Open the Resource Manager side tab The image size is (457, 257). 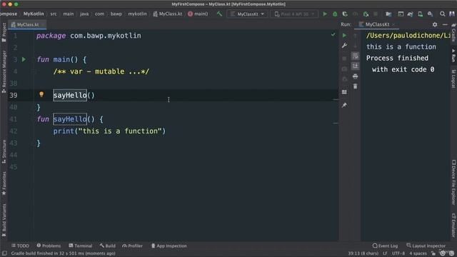point(4,71)
